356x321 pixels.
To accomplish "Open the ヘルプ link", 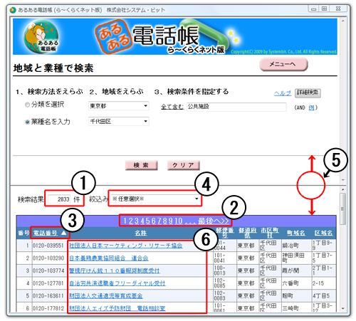I will click(x=283, y=93).
